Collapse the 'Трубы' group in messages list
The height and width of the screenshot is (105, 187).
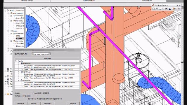point(16,61)
